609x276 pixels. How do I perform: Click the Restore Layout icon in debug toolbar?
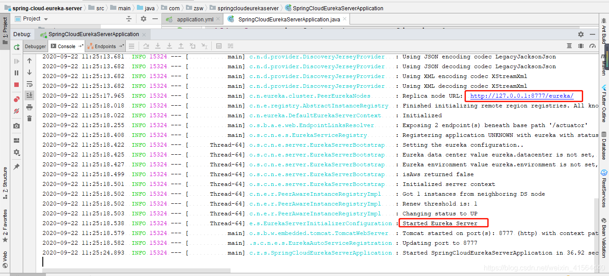pyautogui.click(x=16, y=139)
